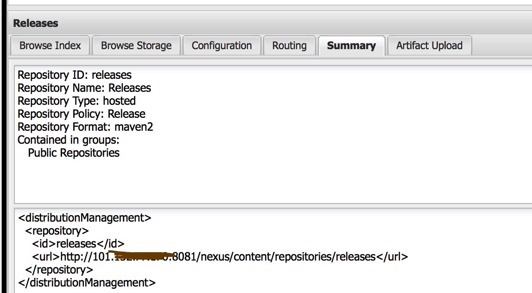Viewport: 532px width, 293px height.
Task: Click the Repository Format: maven2 line
Action: 85,127
